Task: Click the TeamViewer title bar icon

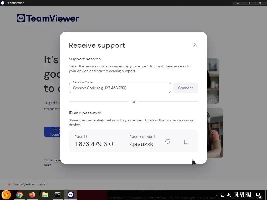Action: tap(3, 3)
